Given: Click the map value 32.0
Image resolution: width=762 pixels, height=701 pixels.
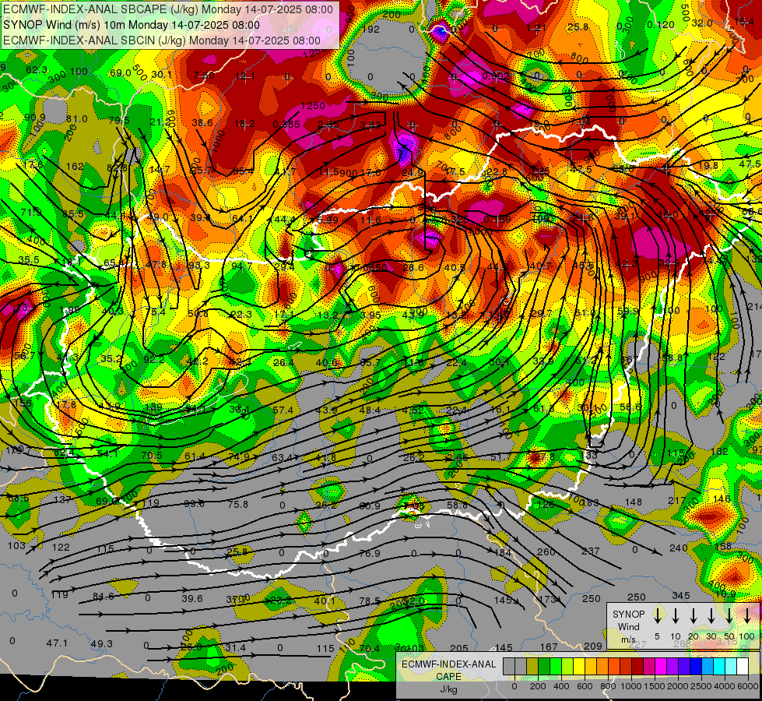Looking at the screenshot, I should pos(702,23).
